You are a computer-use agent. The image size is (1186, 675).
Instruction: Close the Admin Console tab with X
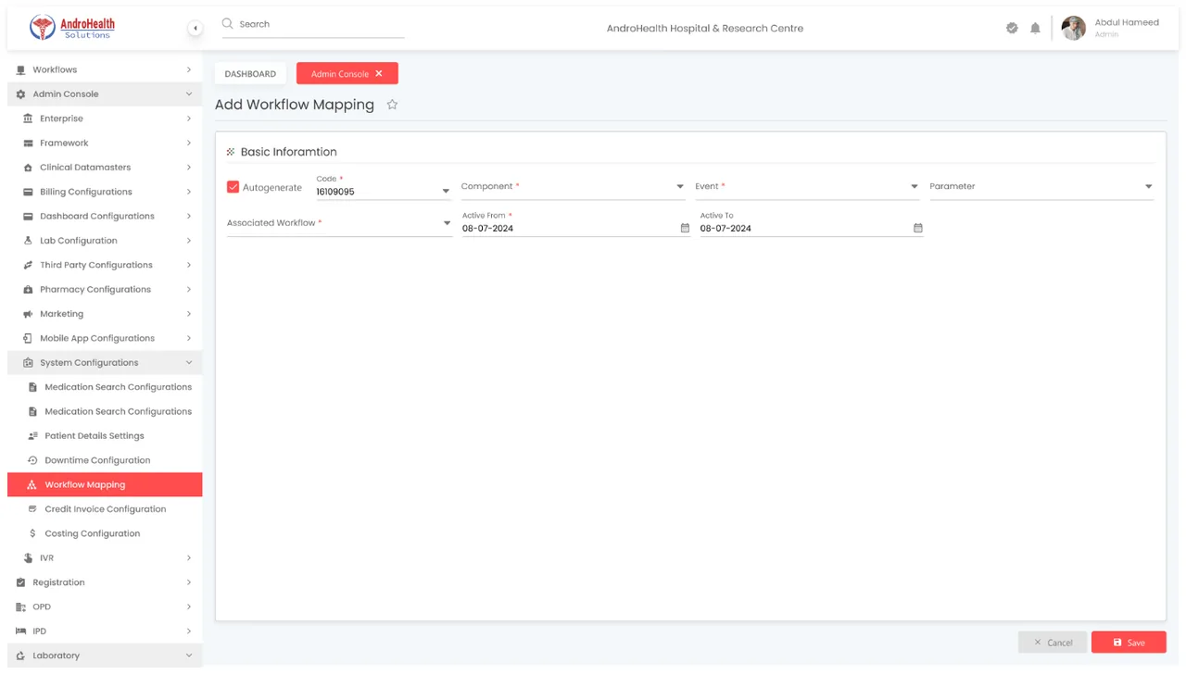(379, 74)
